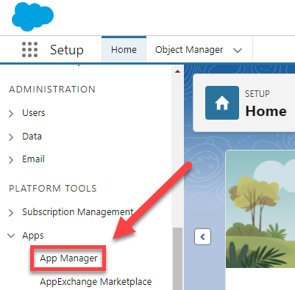Open AppExchange Marketplace link
This screenshot has height=290, width=295.
click(x=96, y=281)
